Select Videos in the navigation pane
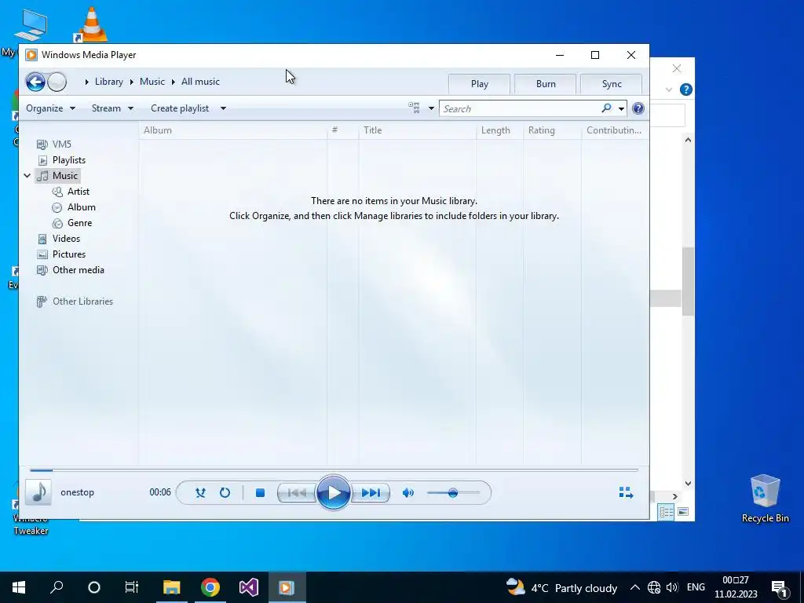This screenshot has height=603, width=804. point(59,239)
